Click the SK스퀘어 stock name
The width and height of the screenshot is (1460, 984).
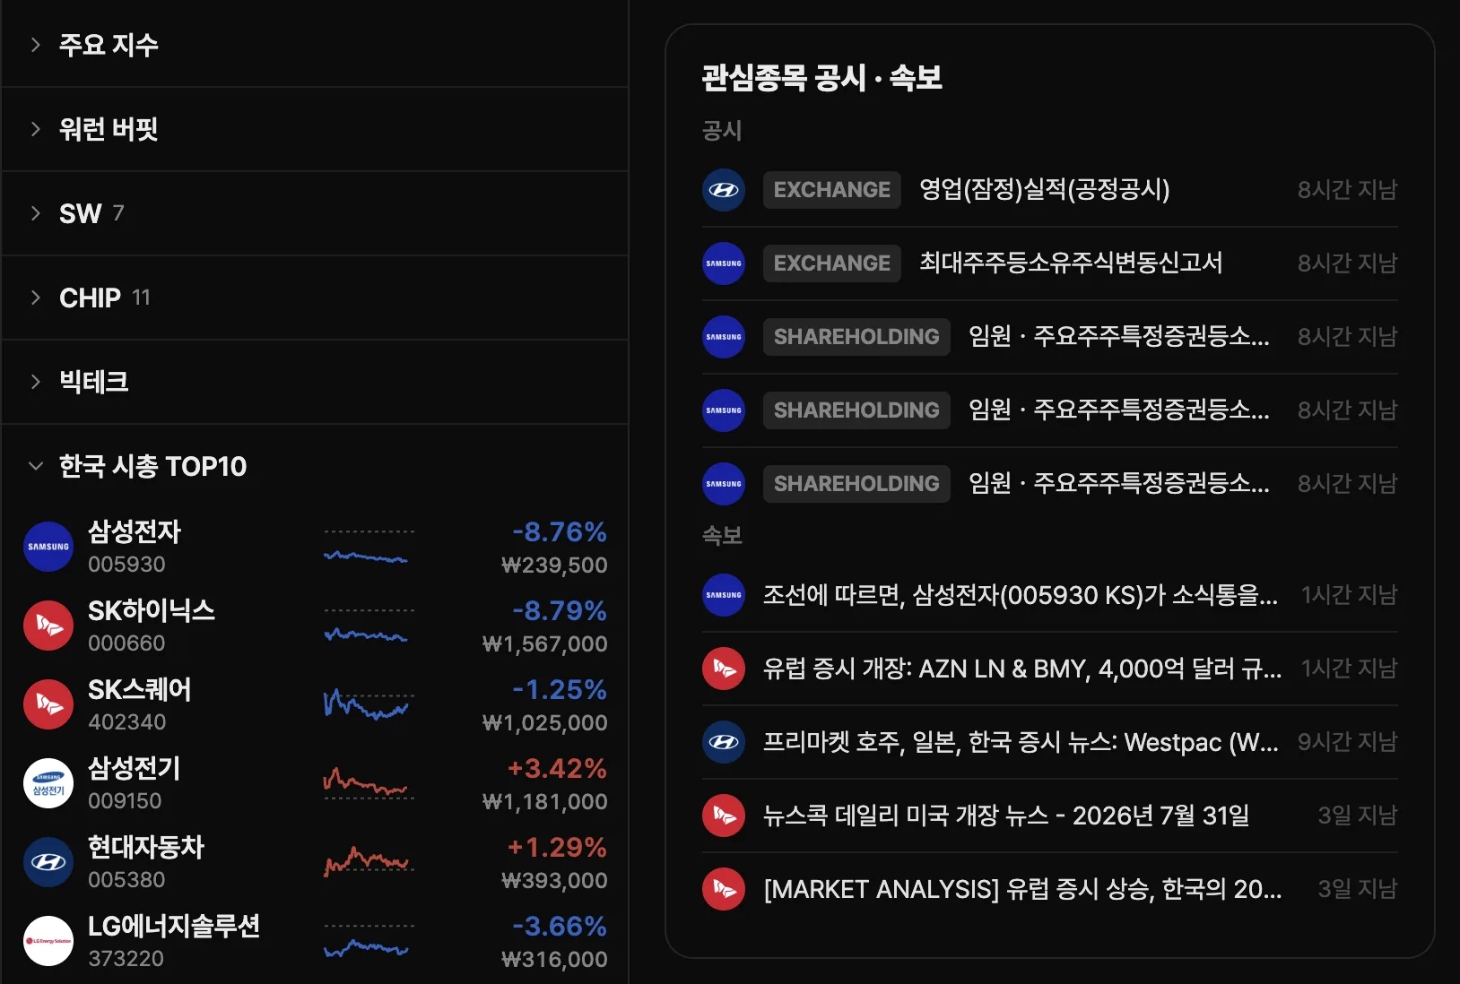140,690
